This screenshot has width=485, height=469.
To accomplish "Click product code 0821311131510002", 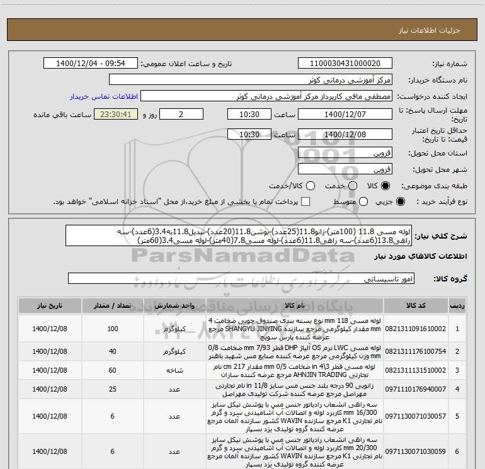I will [416, 370].
